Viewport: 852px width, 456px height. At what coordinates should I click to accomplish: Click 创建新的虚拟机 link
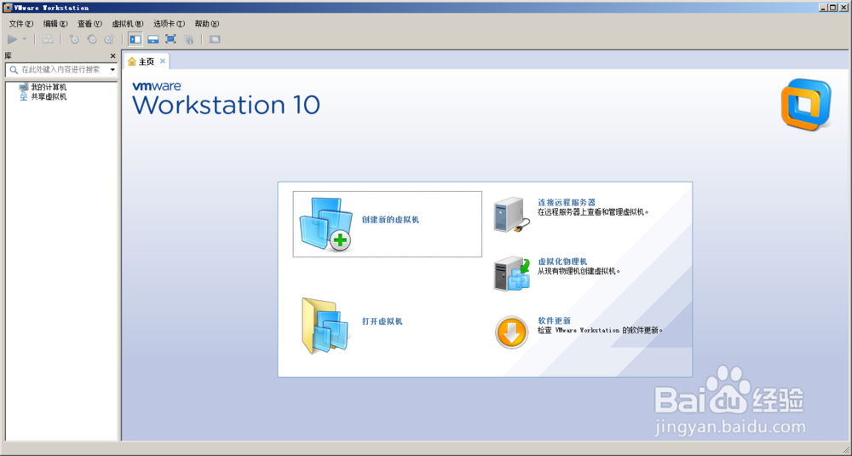[390, 220]
